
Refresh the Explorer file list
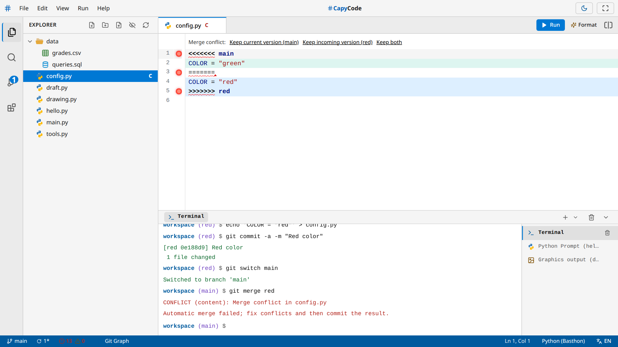(146, 25)
